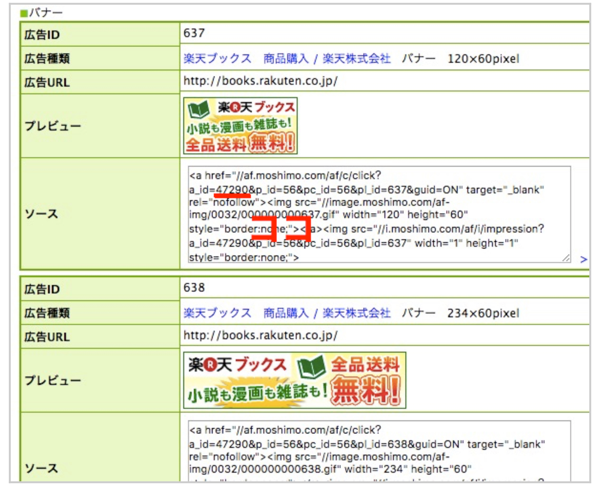
Task: Click the 広告種類 label of ad 637
Action: 47,59
